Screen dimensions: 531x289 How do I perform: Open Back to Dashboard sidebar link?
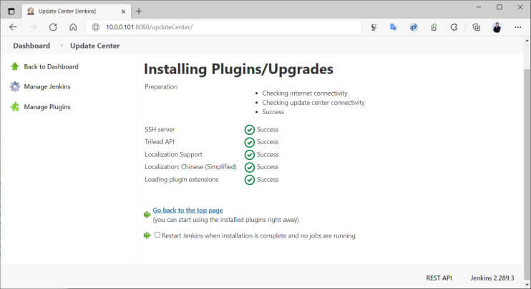(x=51, y=66)
